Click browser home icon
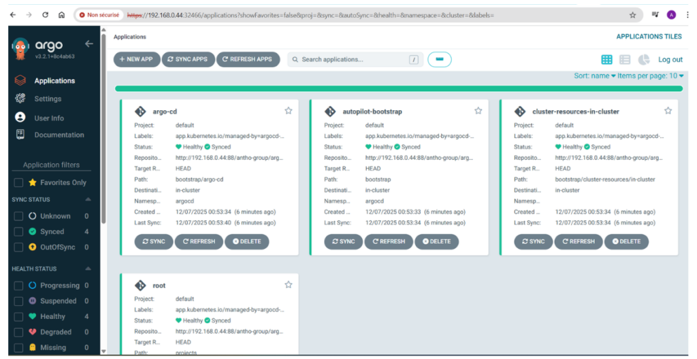The image size is (697, 359). 61,14
